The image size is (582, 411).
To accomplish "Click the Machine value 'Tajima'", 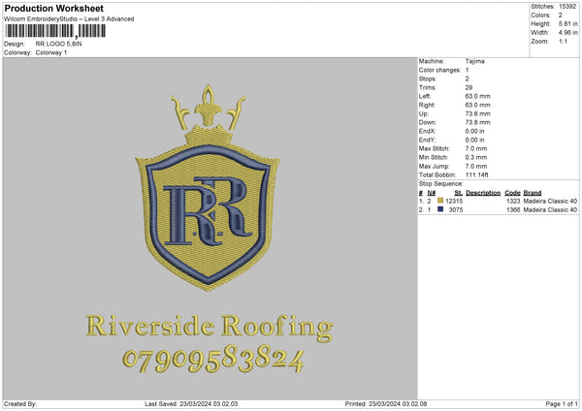I will [474, 61].
